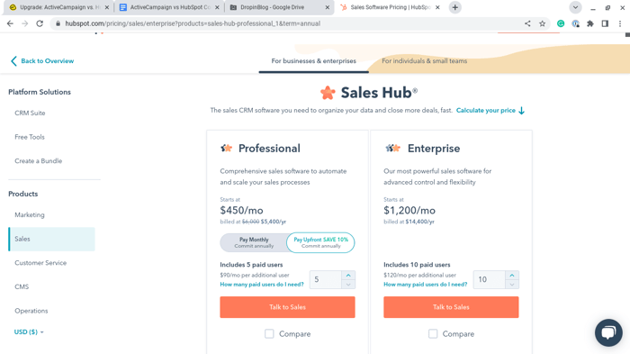Click Talk to Sales for Professional
This screenshot has height=354, width=630.
287,307
